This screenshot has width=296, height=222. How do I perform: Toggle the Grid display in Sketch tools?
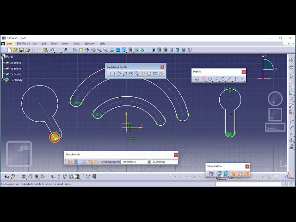coord(70,162)
